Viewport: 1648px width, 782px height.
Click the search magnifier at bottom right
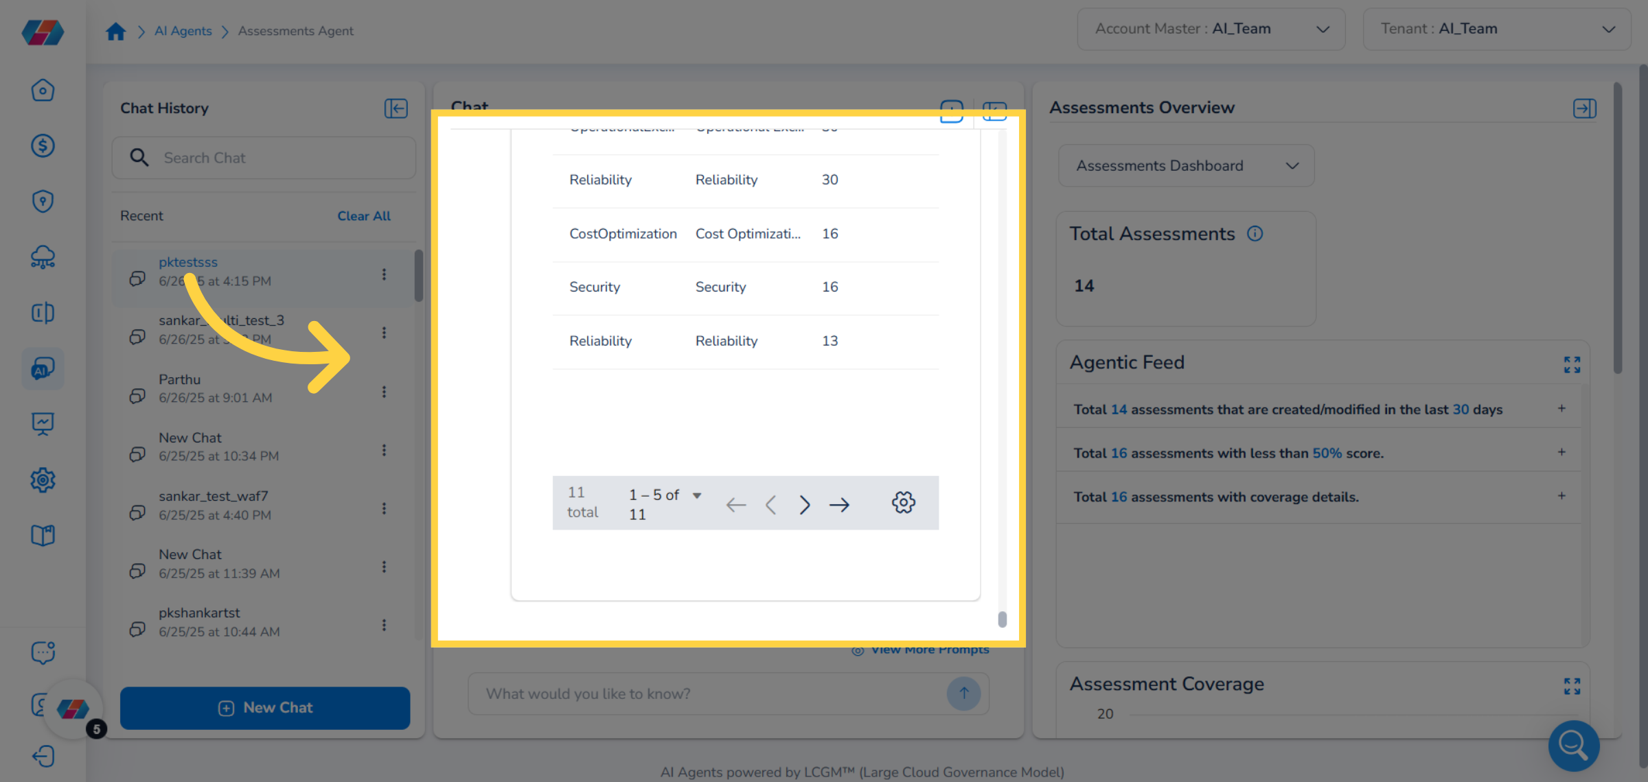pyautogui.click(x=1572, y=746)
